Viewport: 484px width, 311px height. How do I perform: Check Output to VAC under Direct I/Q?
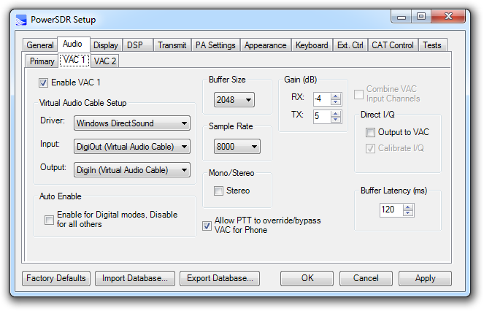(x=370, y=132)
